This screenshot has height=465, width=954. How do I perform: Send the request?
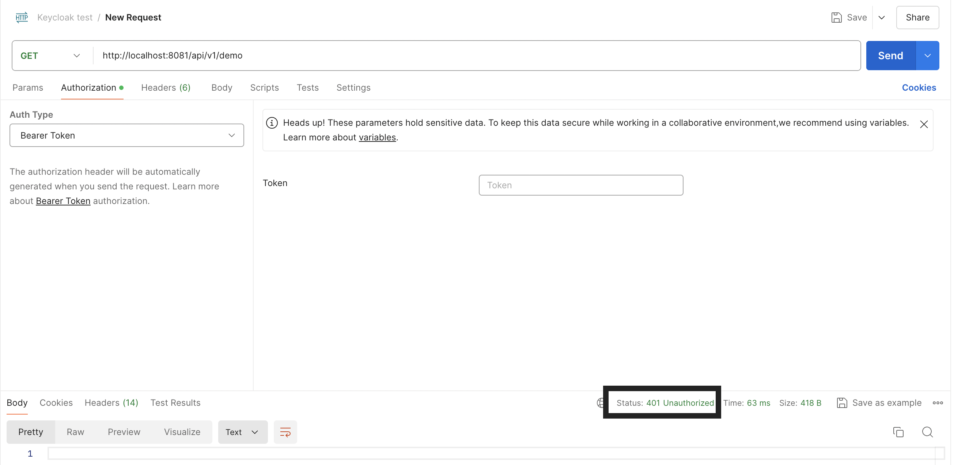click(890, 56)
